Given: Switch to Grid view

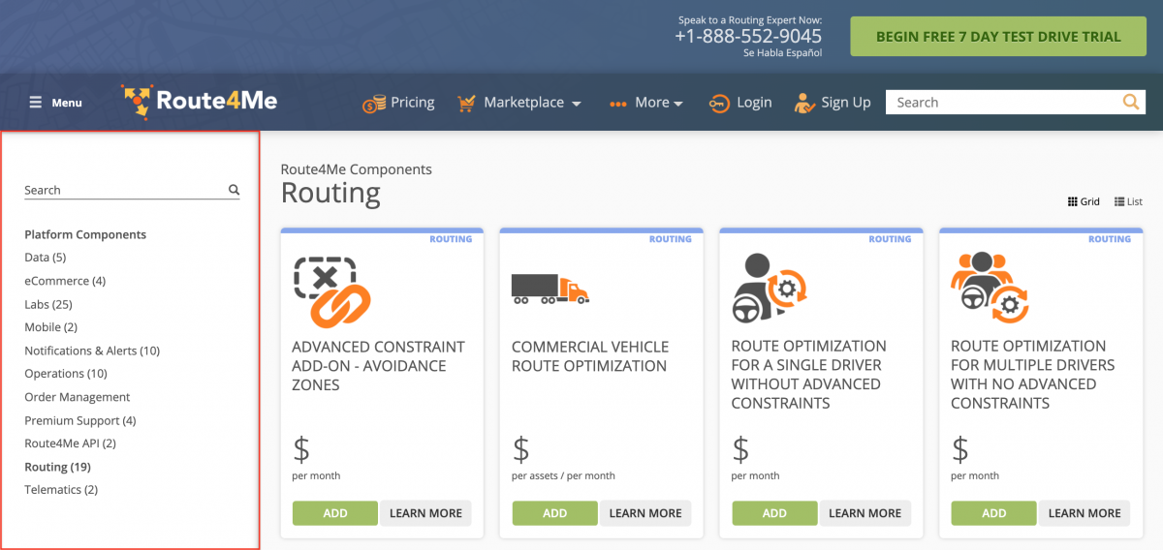Looking at the screenshot, I should (x=1084, y=201).
